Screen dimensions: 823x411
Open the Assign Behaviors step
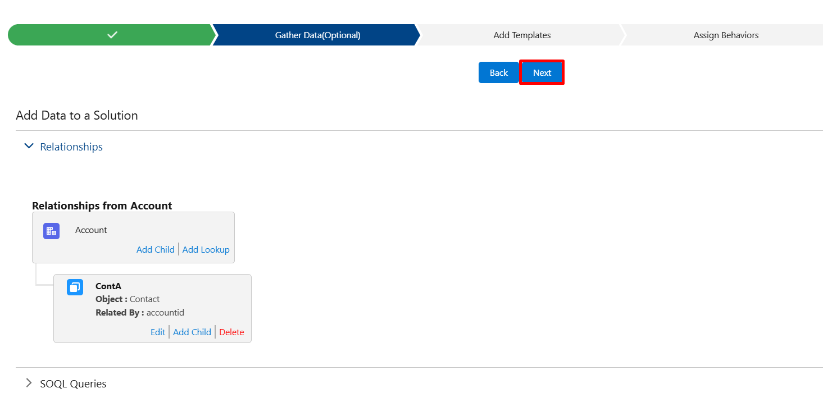(725, 35)
